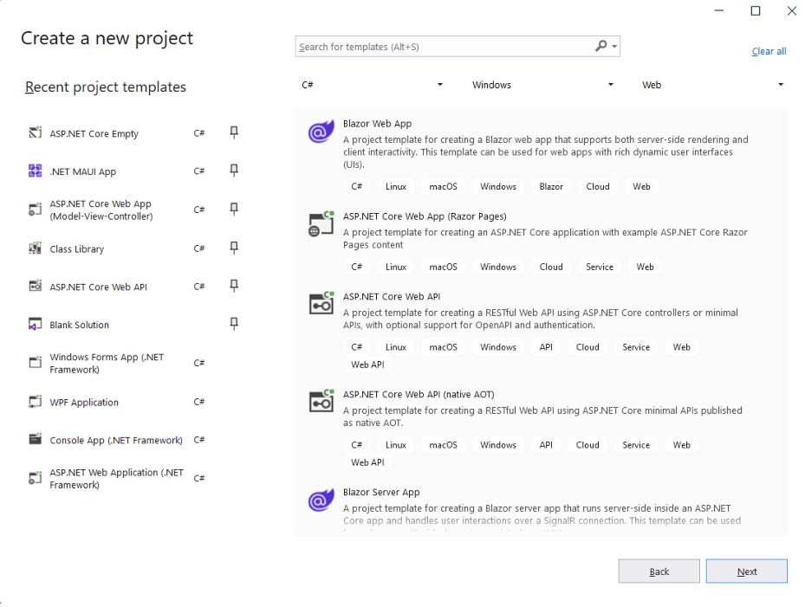This screenshot has width=805, height=607.
Task: Expand the search options dropdown arrow
Action: (614, 46)
